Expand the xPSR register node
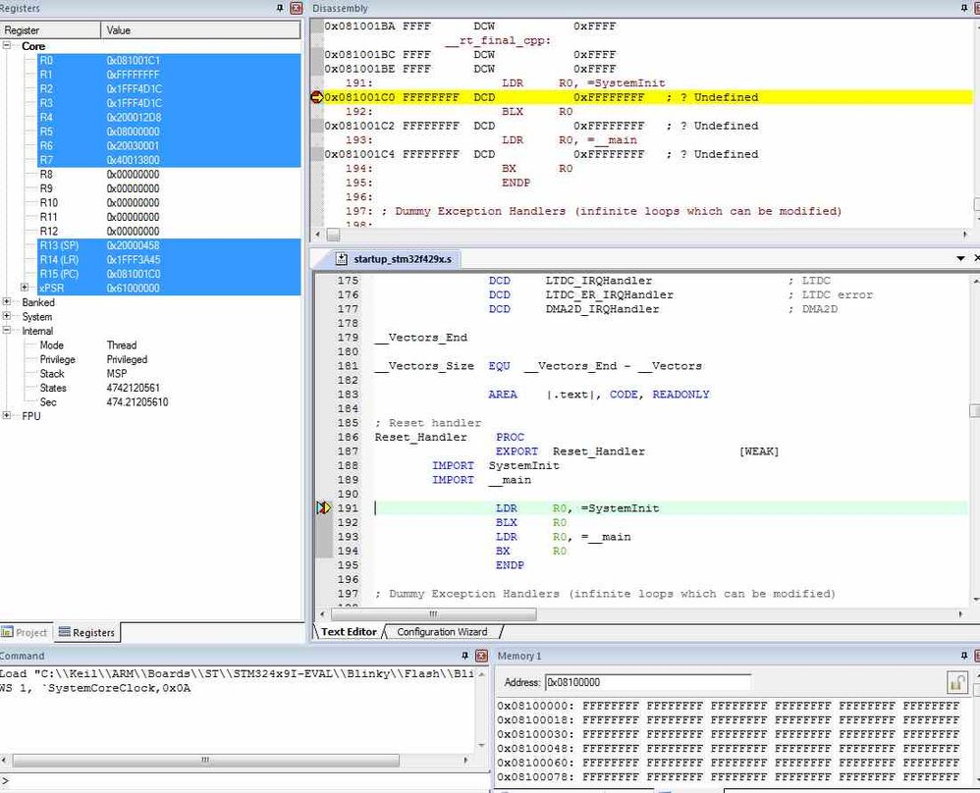 (x=25, y=289)
